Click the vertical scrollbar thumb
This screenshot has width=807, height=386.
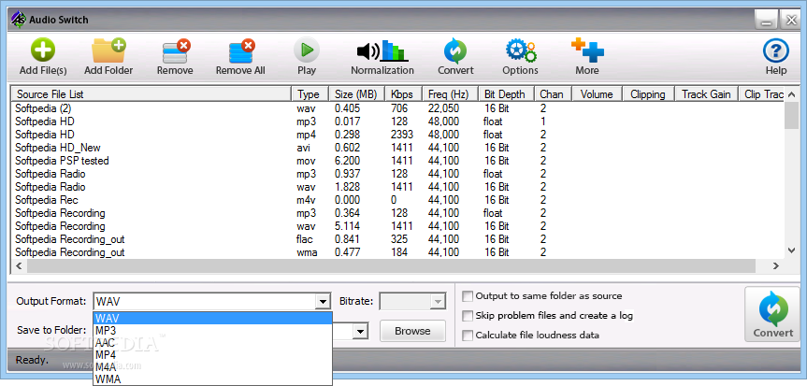pos(791,115)
